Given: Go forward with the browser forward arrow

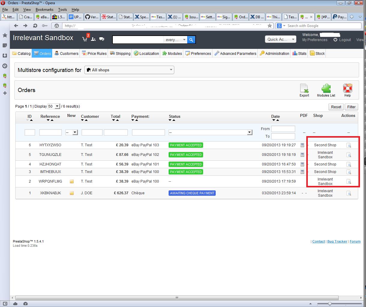Looking at the screenshot, I should [x=25, y=26].
